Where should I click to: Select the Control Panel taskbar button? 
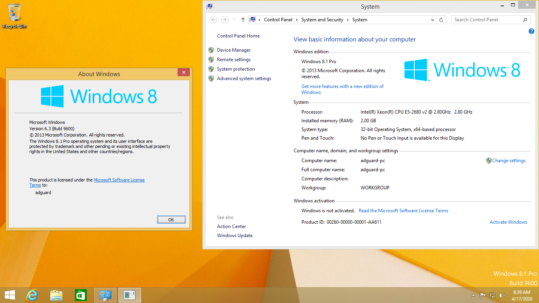pos(105,295)
